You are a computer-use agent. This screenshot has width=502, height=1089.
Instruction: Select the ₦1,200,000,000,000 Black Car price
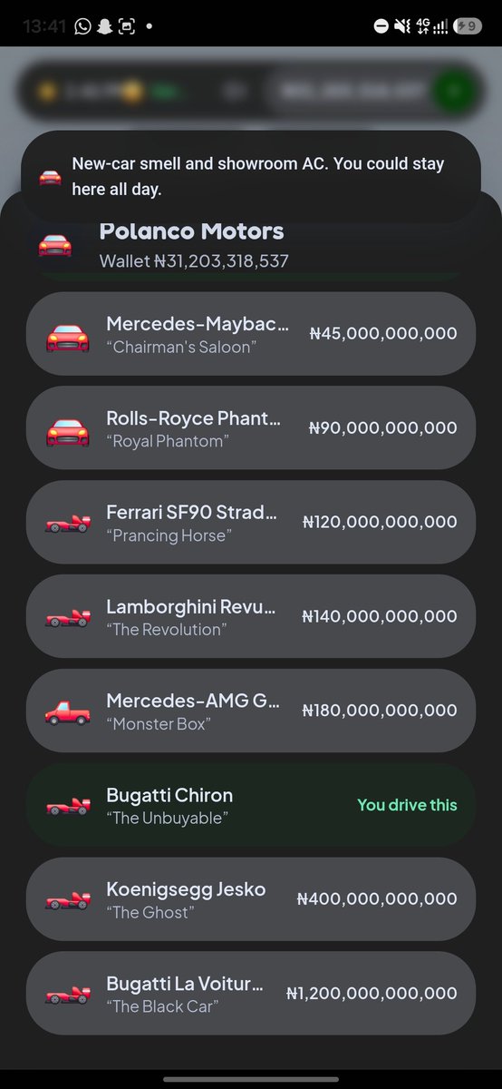pyautogui.click(x=372, y=995)
